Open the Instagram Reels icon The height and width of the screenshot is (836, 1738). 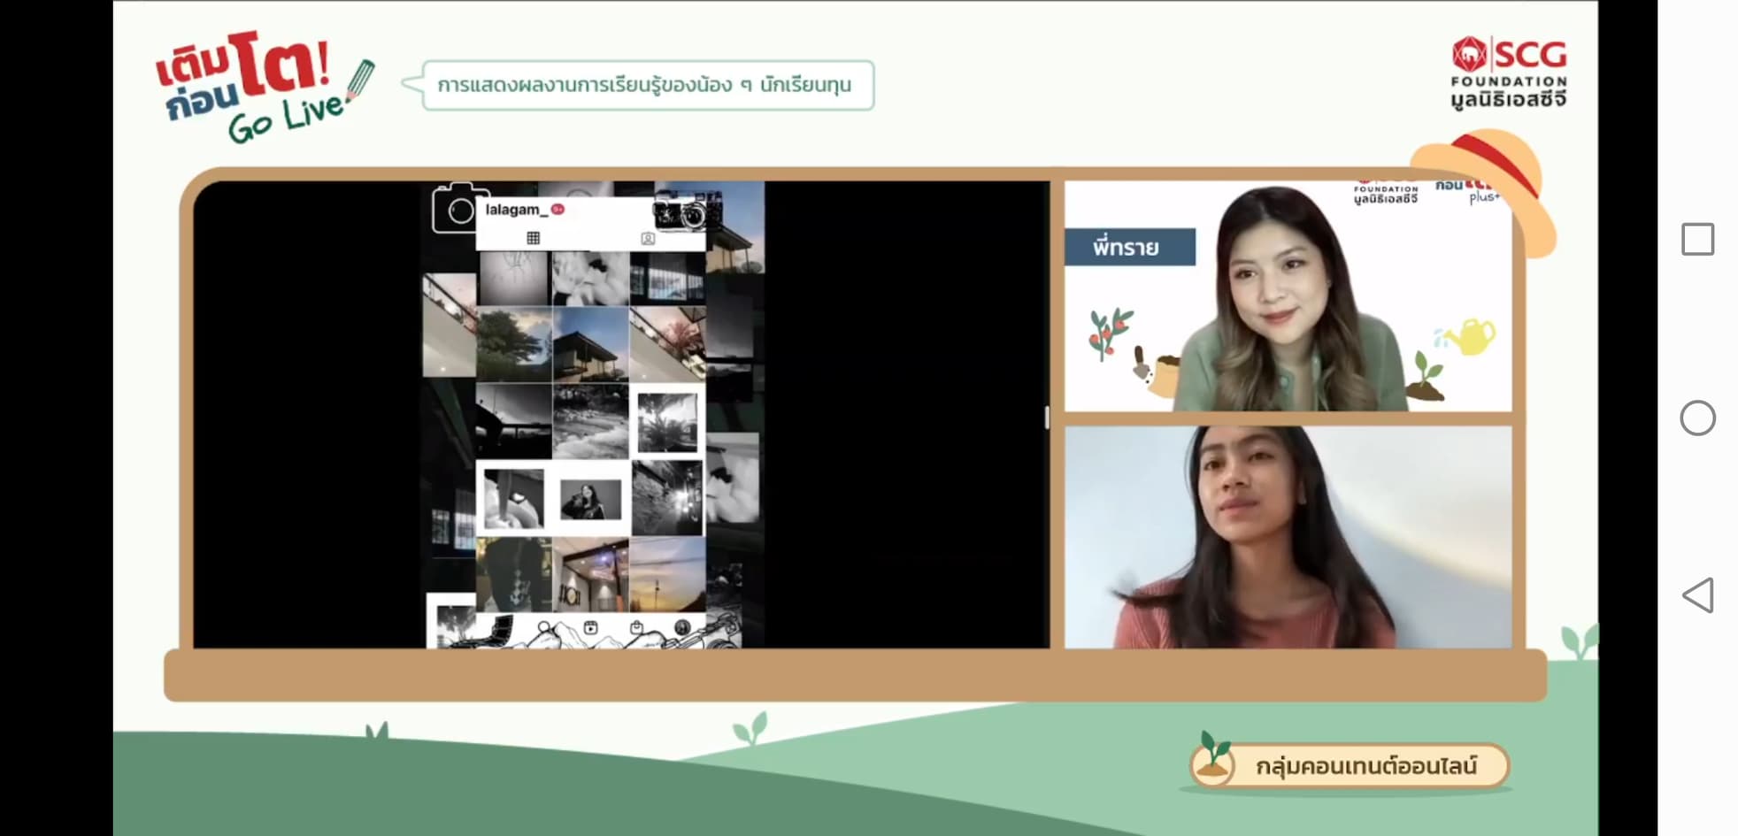590,628
